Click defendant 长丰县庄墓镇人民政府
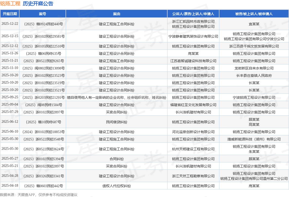Viewport: 289px width, 197px height. click(x=254, y=76)
